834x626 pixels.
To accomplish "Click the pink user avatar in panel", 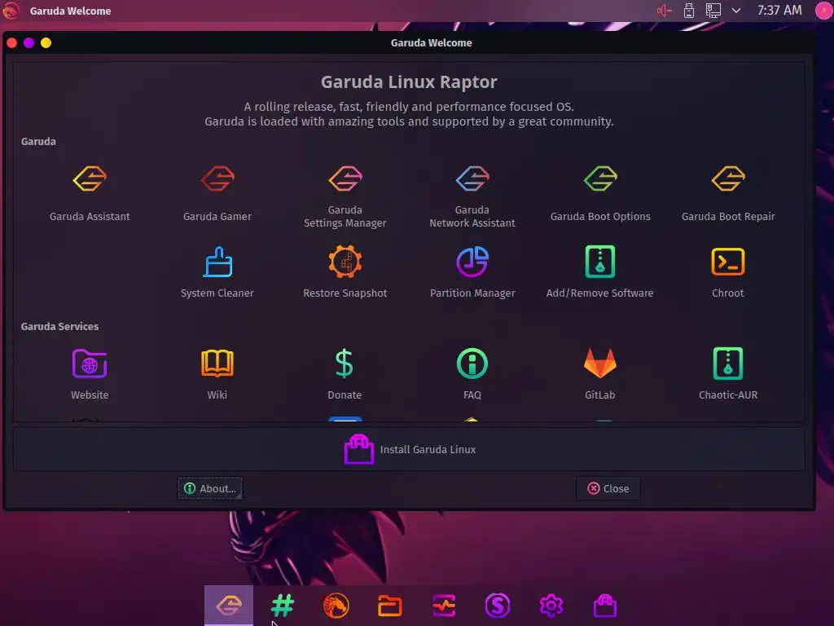I will 824,11.
